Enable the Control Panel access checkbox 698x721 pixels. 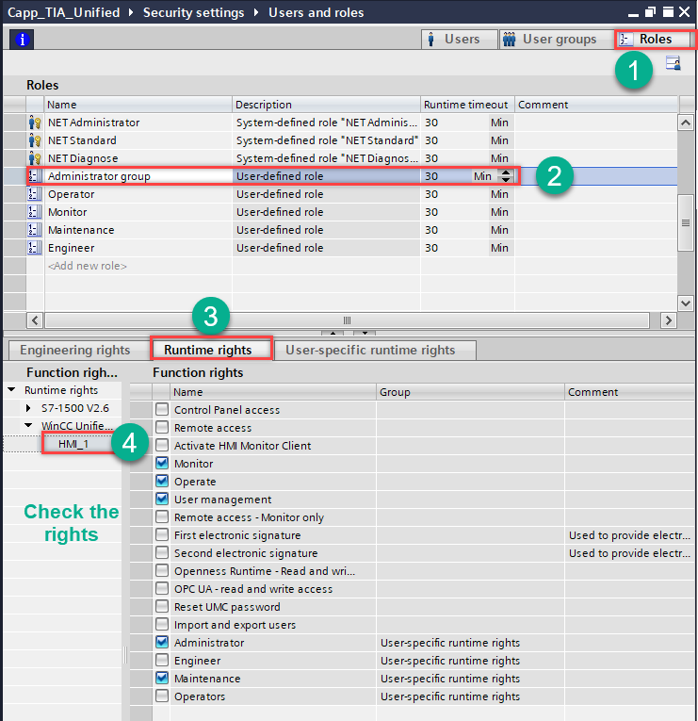(163, 410)
